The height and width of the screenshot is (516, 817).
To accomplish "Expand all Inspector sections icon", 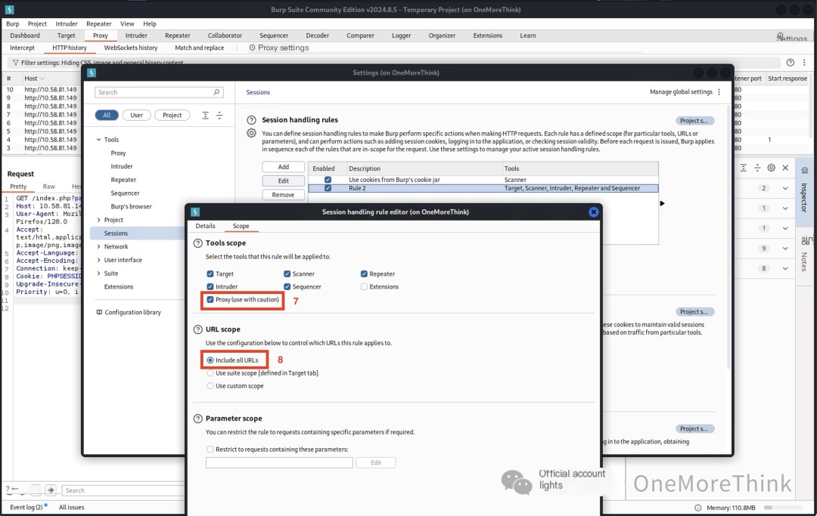I will (x=744, y=168).
